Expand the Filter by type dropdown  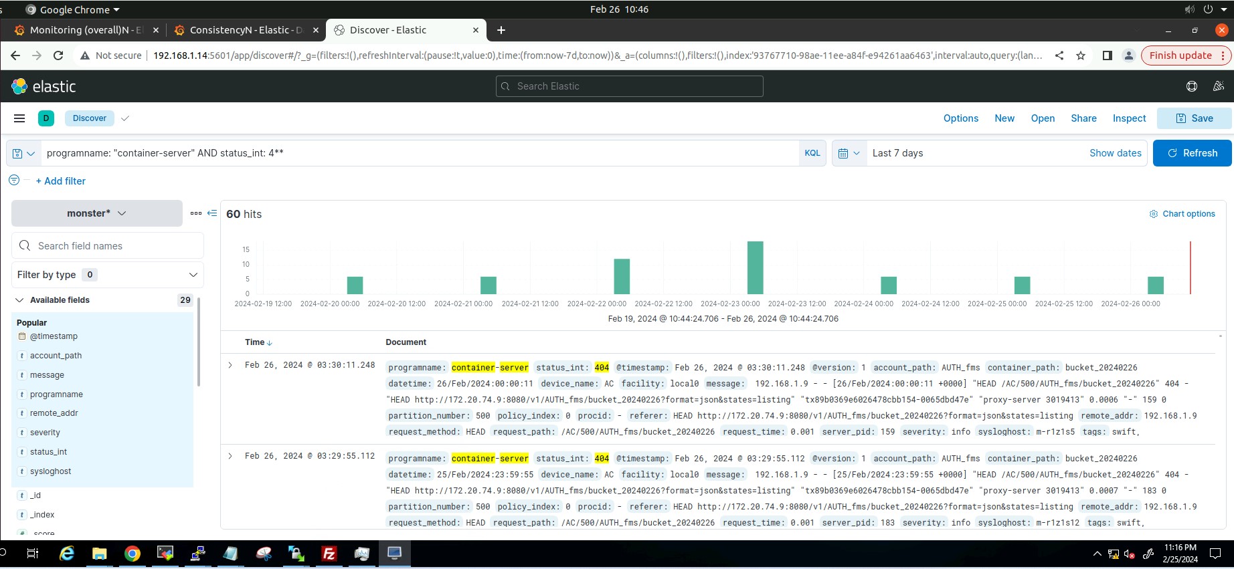point(108,275)
